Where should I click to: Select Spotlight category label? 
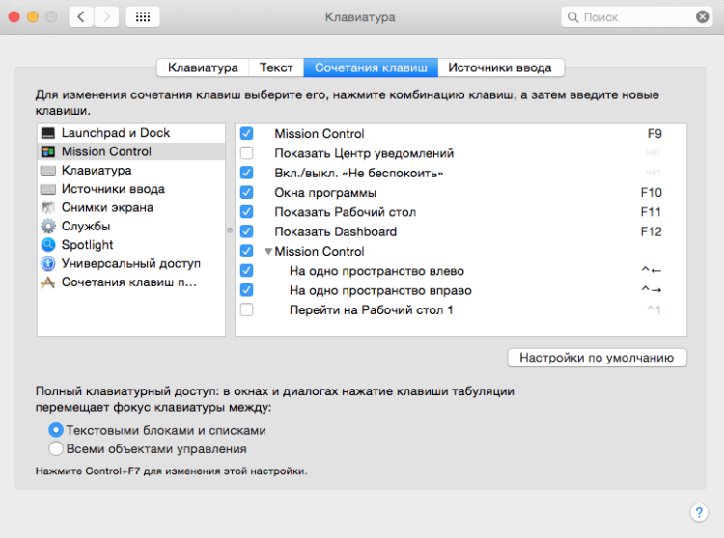[87, 245]
